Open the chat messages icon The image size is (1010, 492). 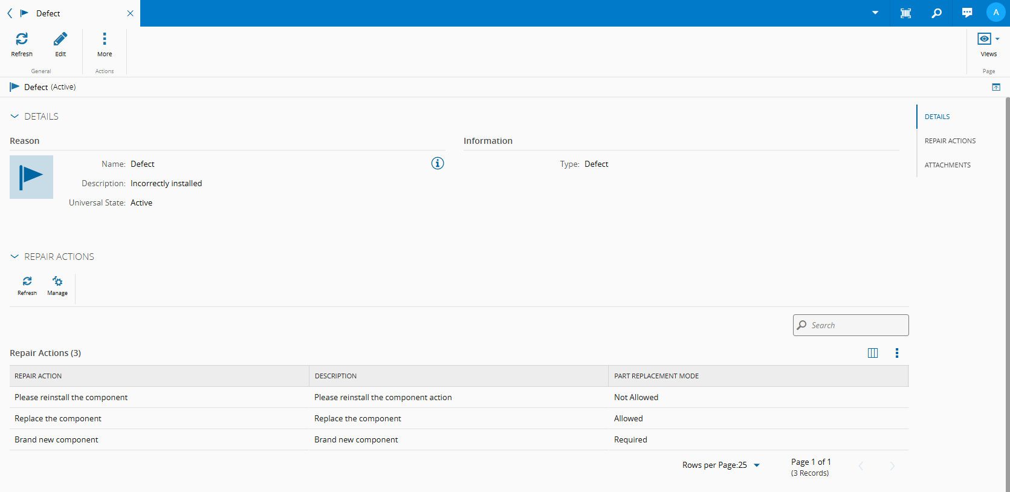[x=967, y=13]
